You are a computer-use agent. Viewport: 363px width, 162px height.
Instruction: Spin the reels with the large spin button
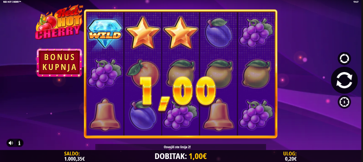coord(344,80)
